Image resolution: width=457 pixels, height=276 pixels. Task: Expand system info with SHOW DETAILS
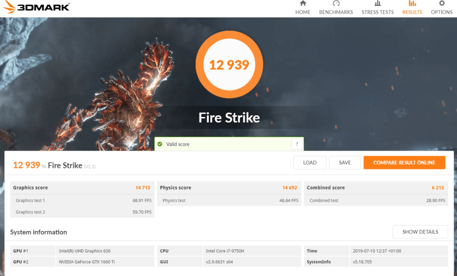point(420,232)
